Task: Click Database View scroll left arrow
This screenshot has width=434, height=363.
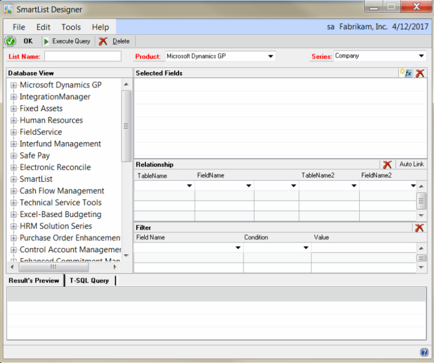Action: (12, 267)
